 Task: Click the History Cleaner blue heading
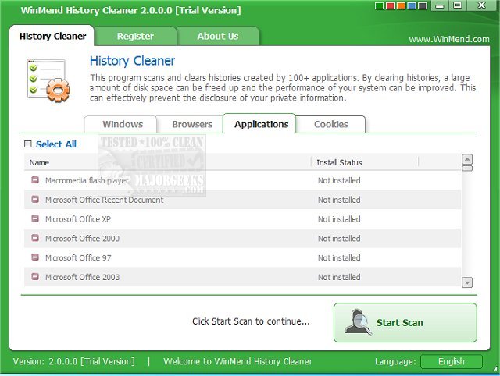point(132,61)
